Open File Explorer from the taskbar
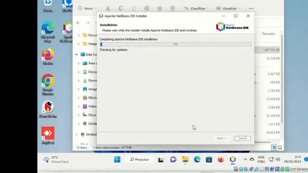The image size is (308, 173). tap(185, 160)
